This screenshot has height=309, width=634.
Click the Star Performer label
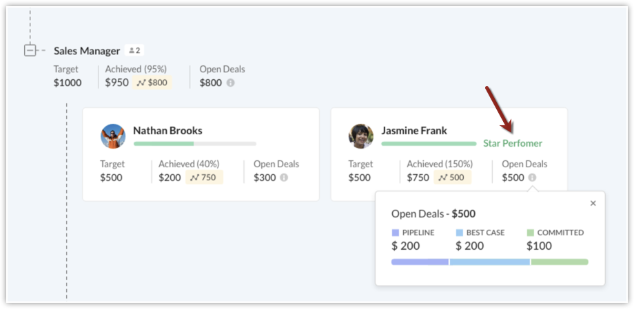(x=513, y=144)
